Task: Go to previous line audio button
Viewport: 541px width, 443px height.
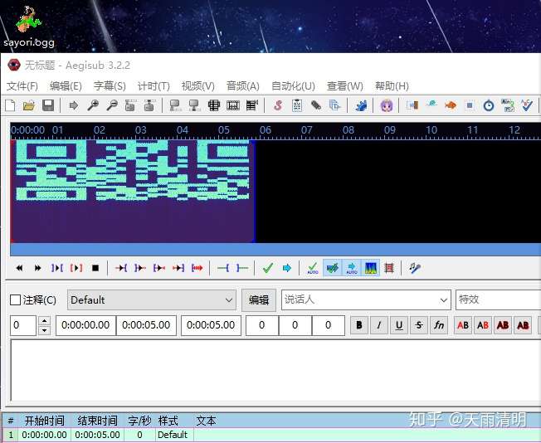Action: tap(19, 268)
